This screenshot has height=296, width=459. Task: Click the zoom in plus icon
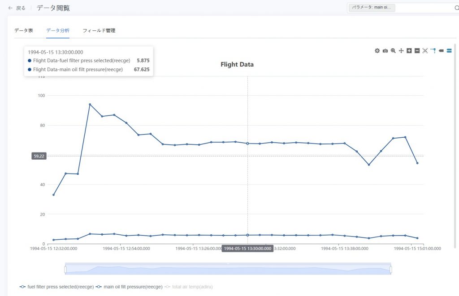tap(409, 51)
